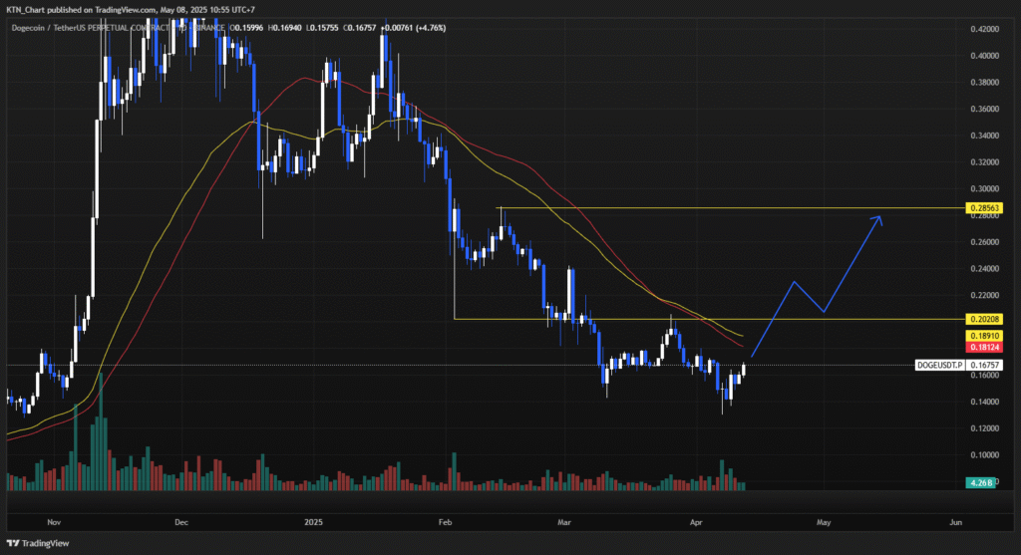Image resolution: width=1021 pixels, height=555 pixels.
Task: Click the Feb label on time axis
Action: point(446,522)
